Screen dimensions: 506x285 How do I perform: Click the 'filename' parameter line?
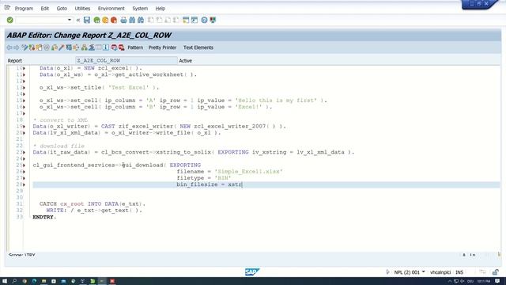(229, 172)
